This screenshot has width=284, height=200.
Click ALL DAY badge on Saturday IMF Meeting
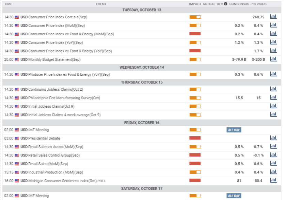[x=234, y=196]
